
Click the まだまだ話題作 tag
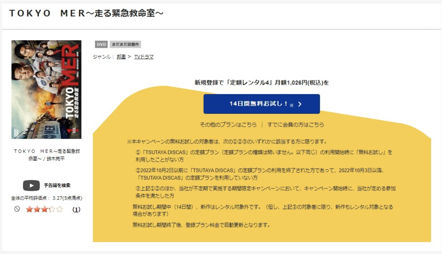pos(125,45)
